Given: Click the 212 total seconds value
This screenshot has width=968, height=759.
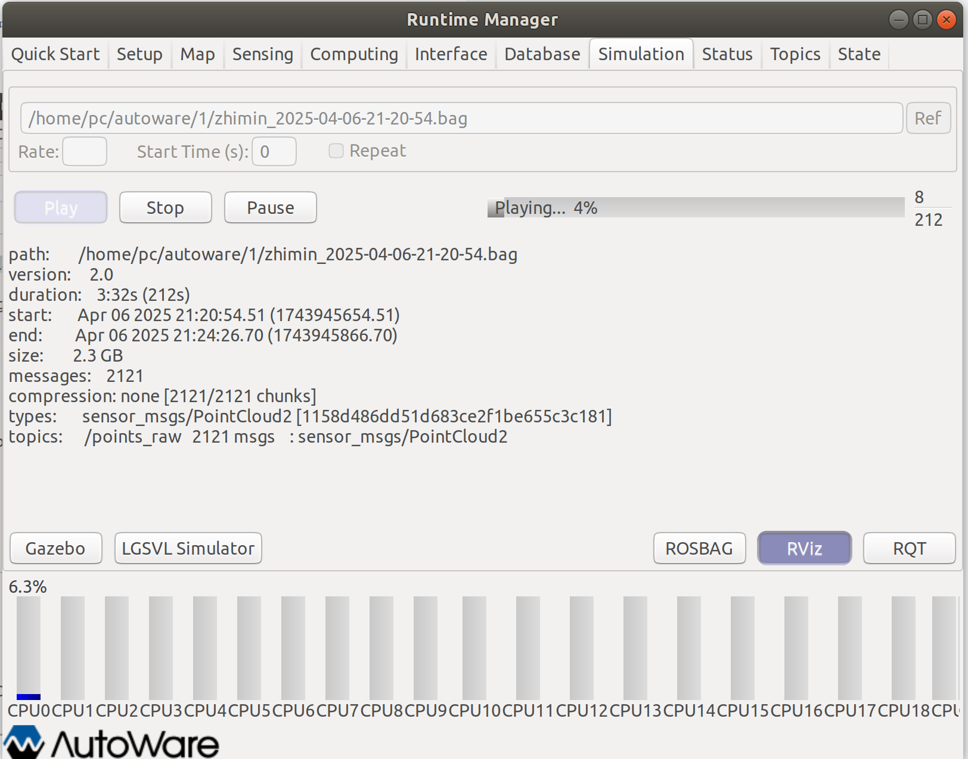Looking at the screenshot, I should [x=928, y=220].
